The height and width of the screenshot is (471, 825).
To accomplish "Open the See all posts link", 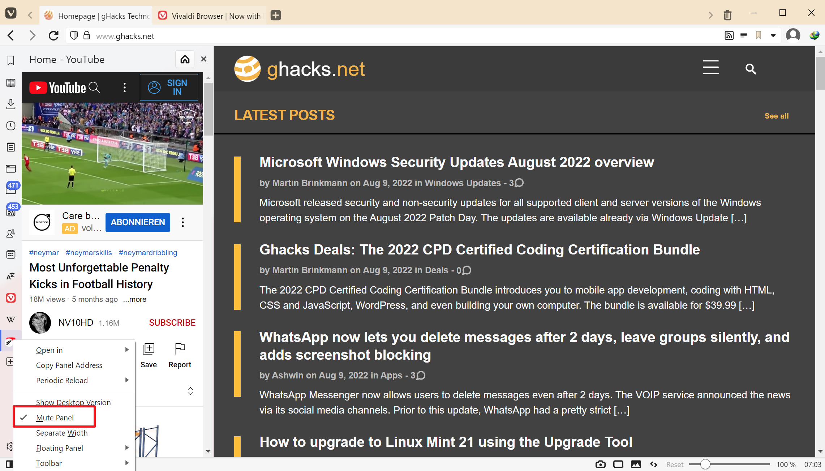I will pos(776,116).
